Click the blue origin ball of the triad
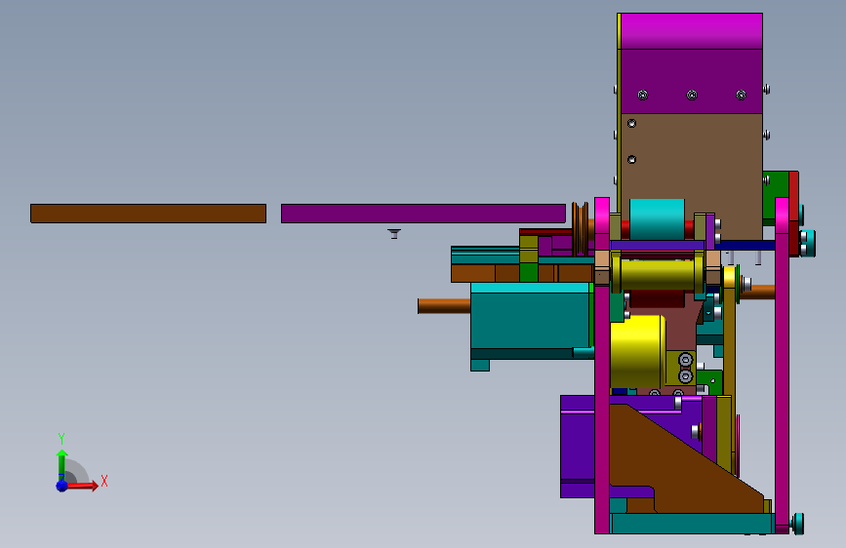This screenshot has height=548, width=846. pos(62,486)
